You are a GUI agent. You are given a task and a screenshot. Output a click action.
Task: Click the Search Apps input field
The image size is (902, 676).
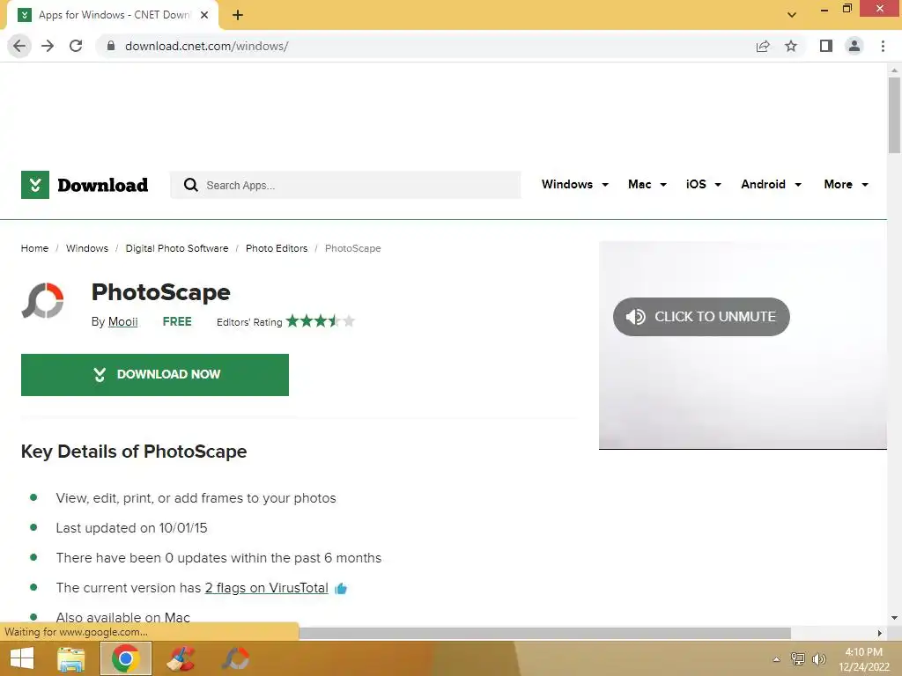[x=345, y=185]
